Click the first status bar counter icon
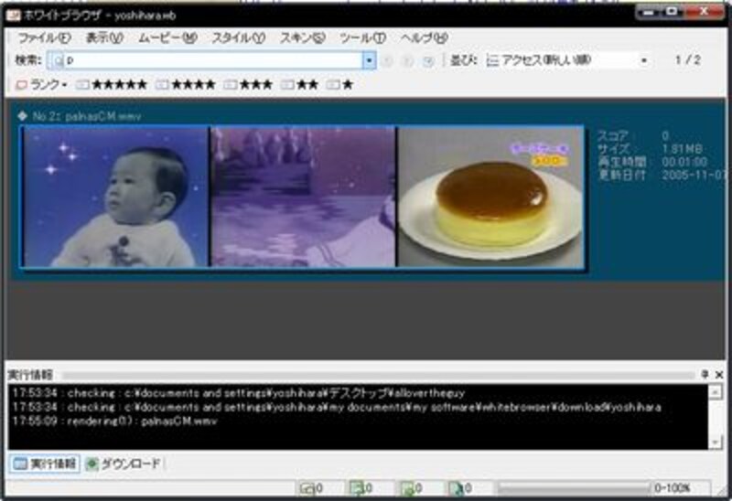This screenshot has width=732, height=501. [307, 488]
